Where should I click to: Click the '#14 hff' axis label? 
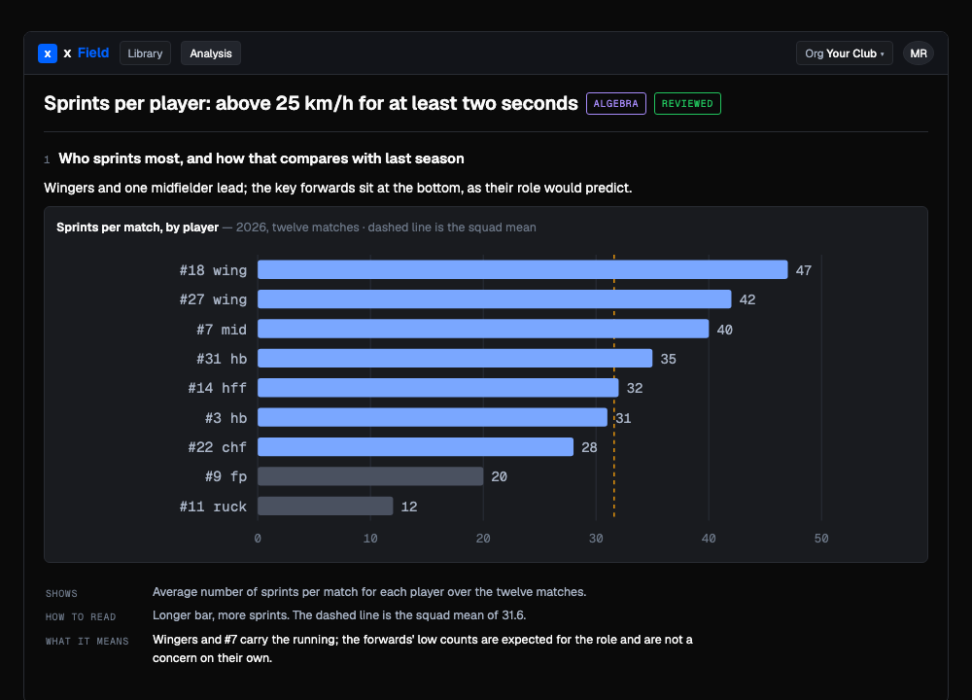[x=218, y=388]
